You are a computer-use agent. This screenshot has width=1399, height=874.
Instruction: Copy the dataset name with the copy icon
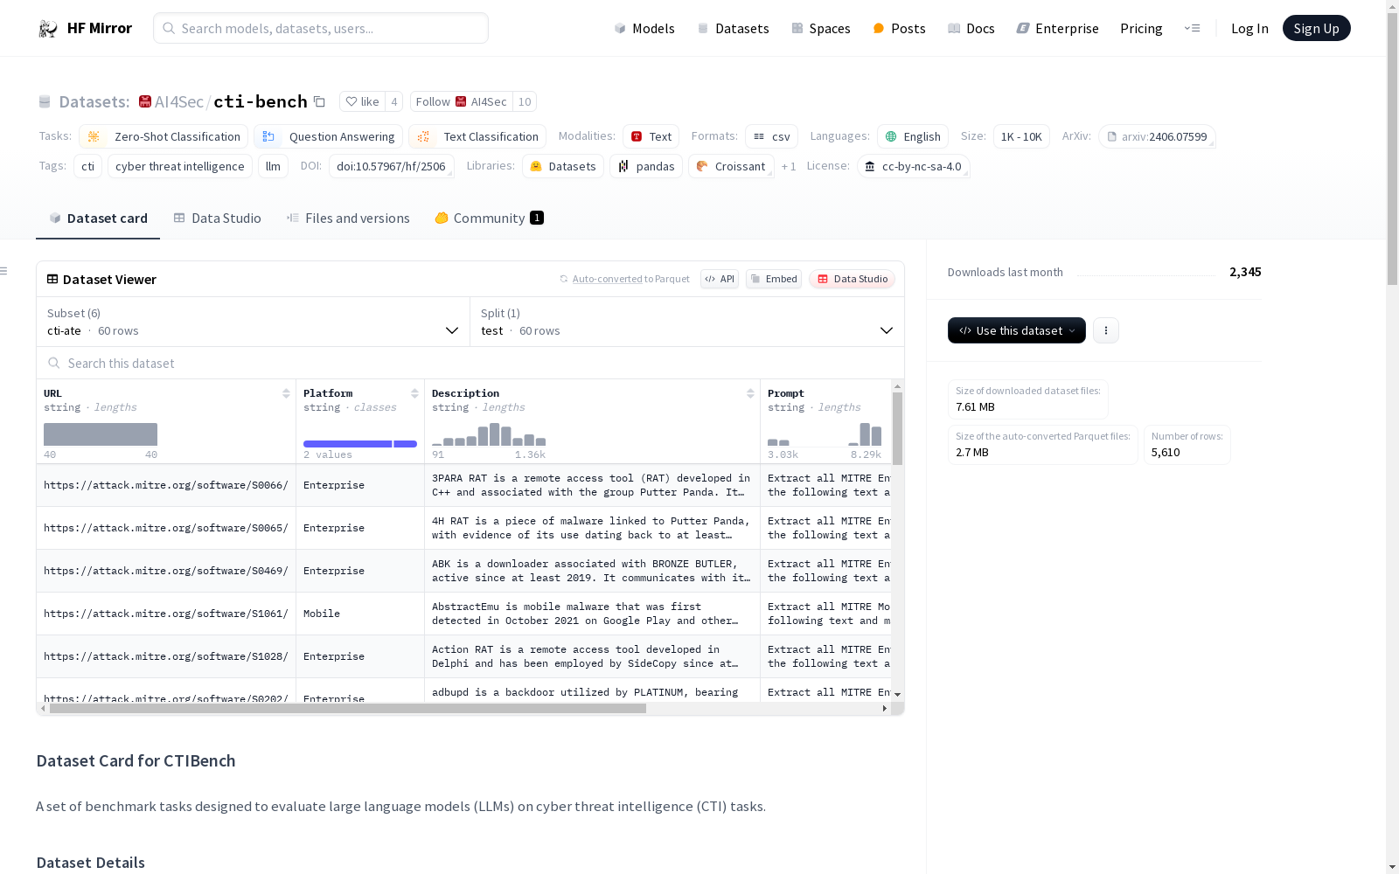(319, 102)
